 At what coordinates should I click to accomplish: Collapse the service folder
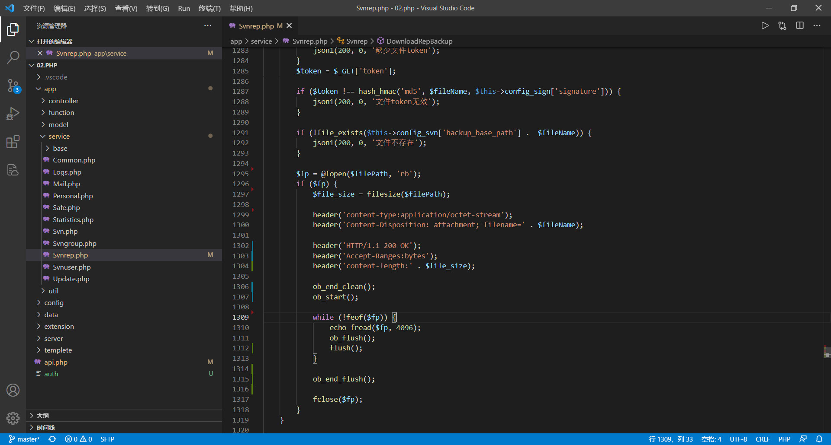(x=59, y=136)
